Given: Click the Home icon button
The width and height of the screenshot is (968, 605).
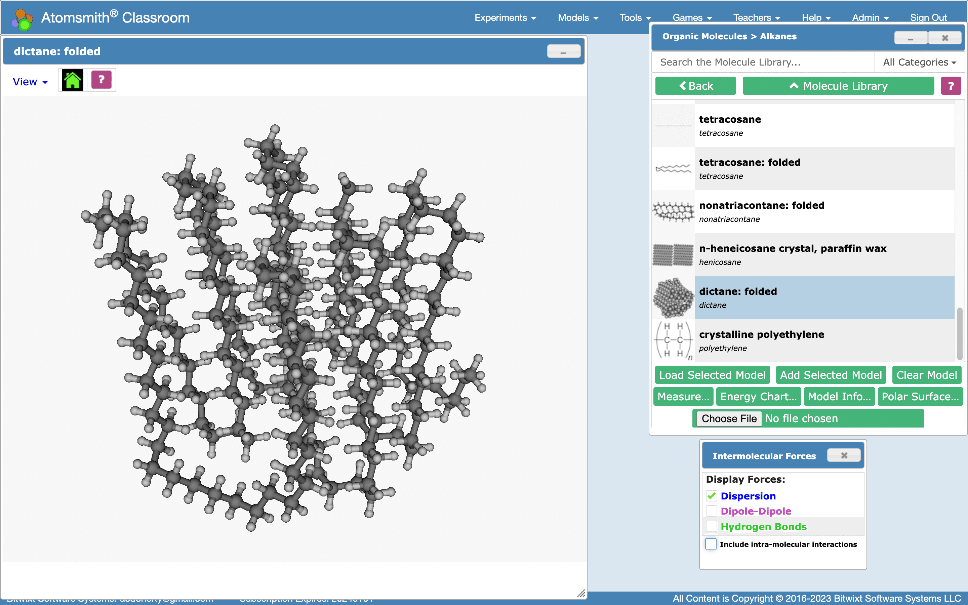Looking at the screenshot, I should pos(72,79).
